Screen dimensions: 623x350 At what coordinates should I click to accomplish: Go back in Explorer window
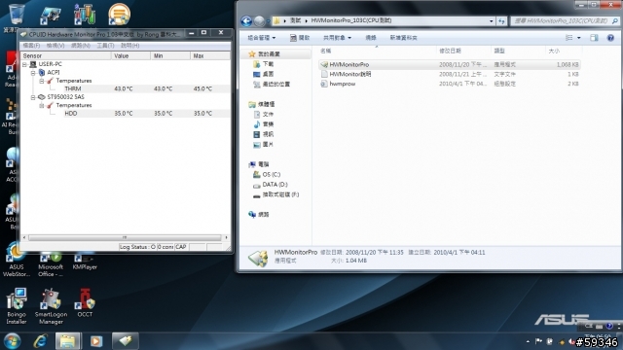(x=246, y=21)
